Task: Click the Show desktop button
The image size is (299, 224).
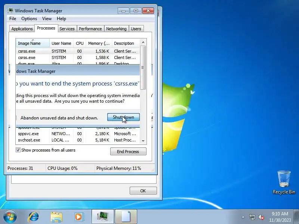Action: [296, 217]
